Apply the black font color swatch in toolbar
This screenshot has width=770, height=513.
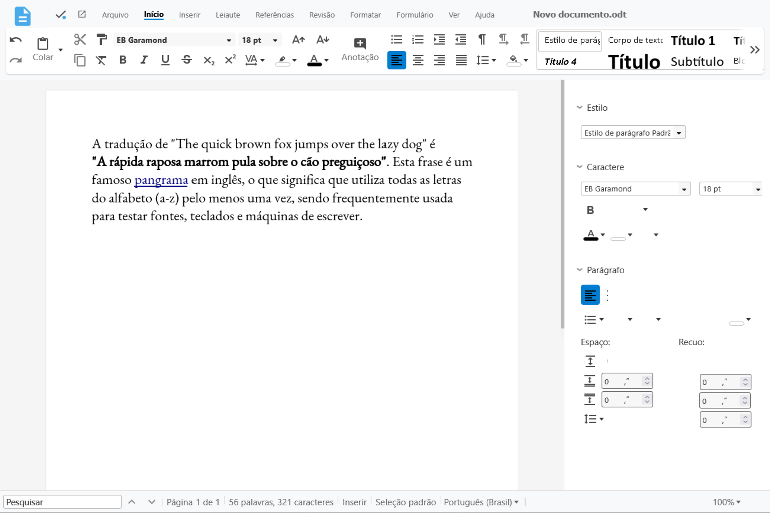(314, 60)
